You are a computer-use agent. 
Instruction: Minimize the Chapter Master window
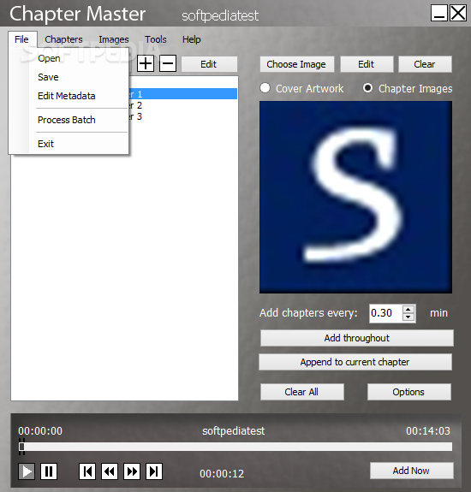pos(438,13)
